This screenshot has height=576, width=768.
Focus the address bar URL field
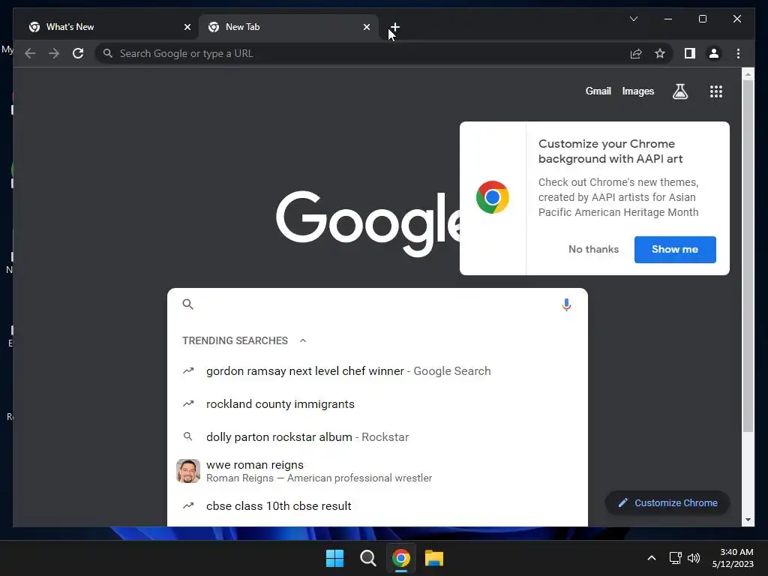(x=362, y=53)
